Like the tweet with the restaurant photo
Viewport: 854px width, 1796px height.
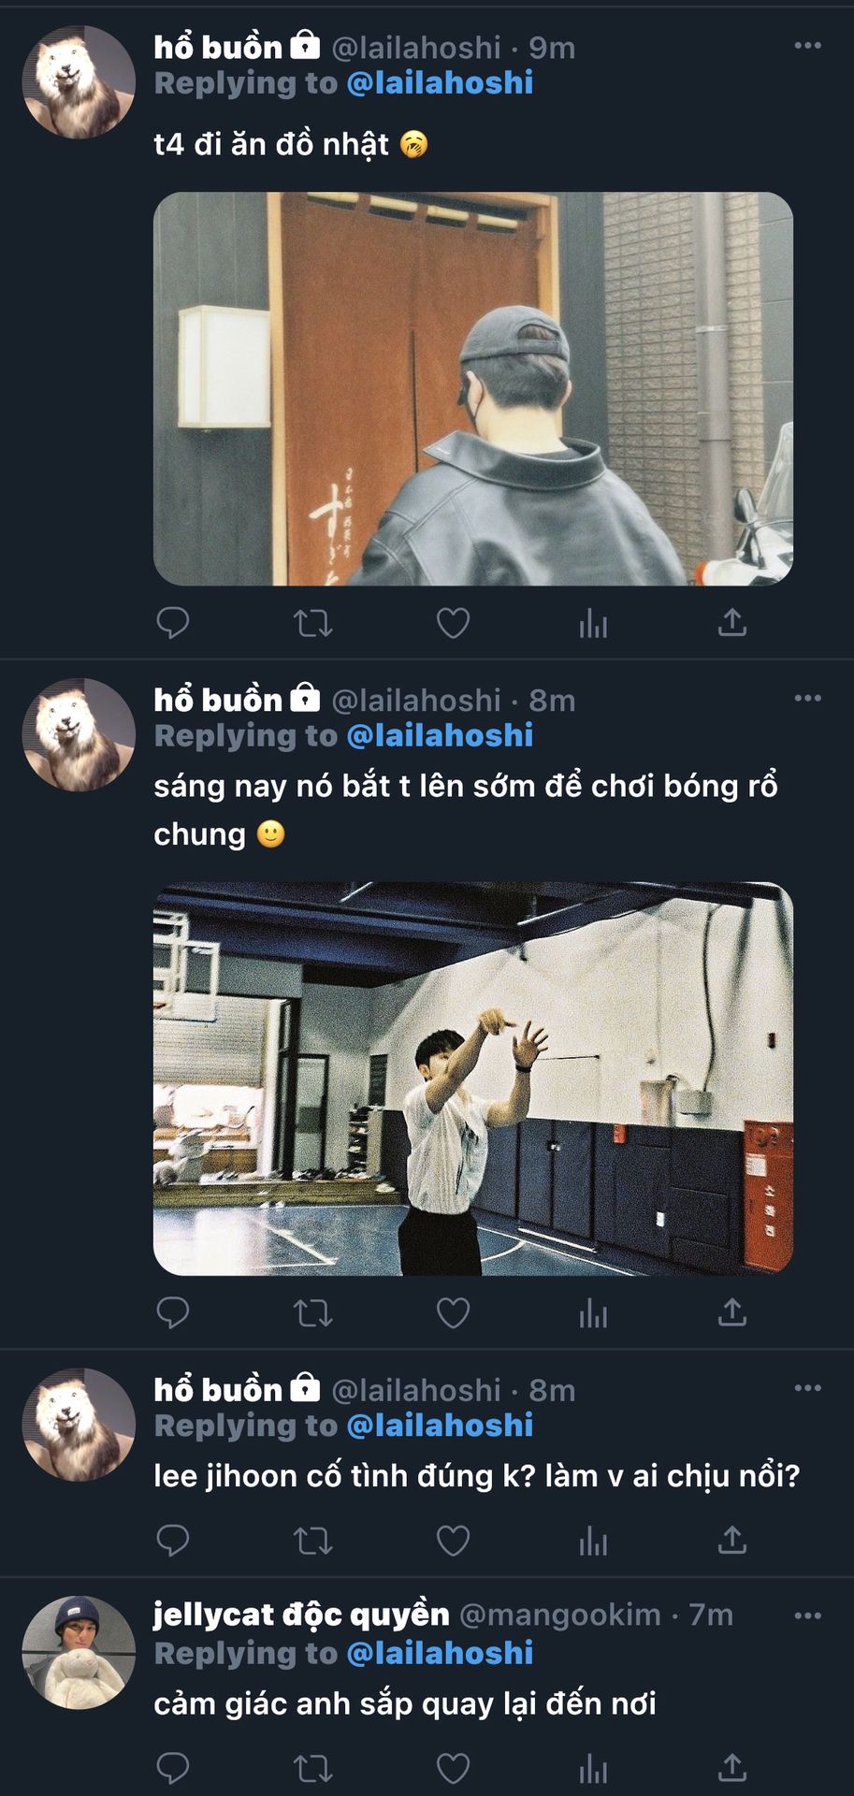(453, 623)
